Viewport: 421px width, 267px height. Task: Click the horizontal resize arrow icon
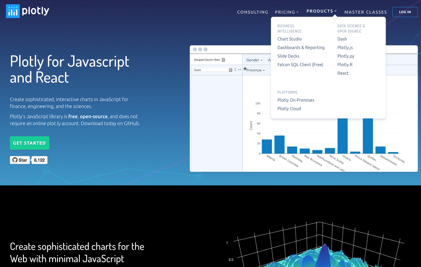tap(240, 70)
